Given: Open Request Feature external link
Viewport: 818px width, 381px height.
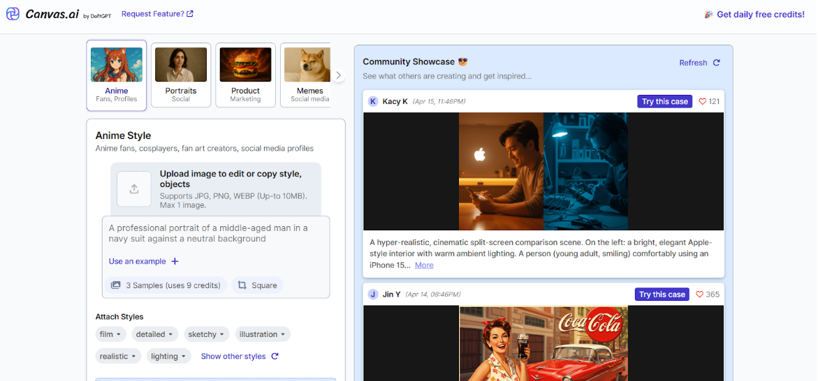Looking at the screenshot, I should point(157,14).
